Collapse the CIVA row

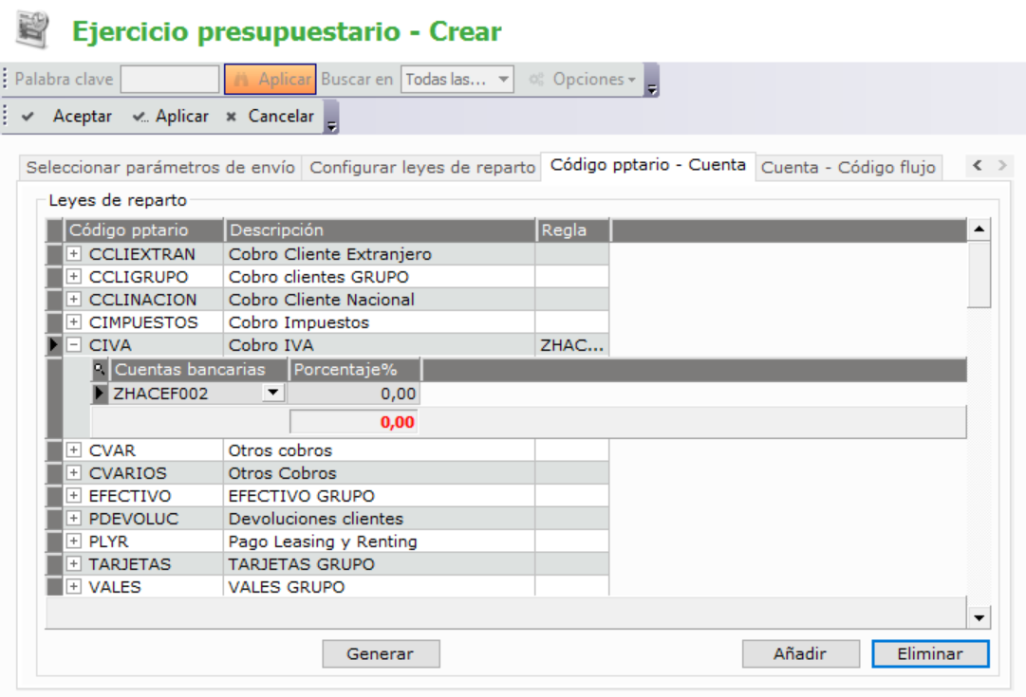(x=74, y=345)
